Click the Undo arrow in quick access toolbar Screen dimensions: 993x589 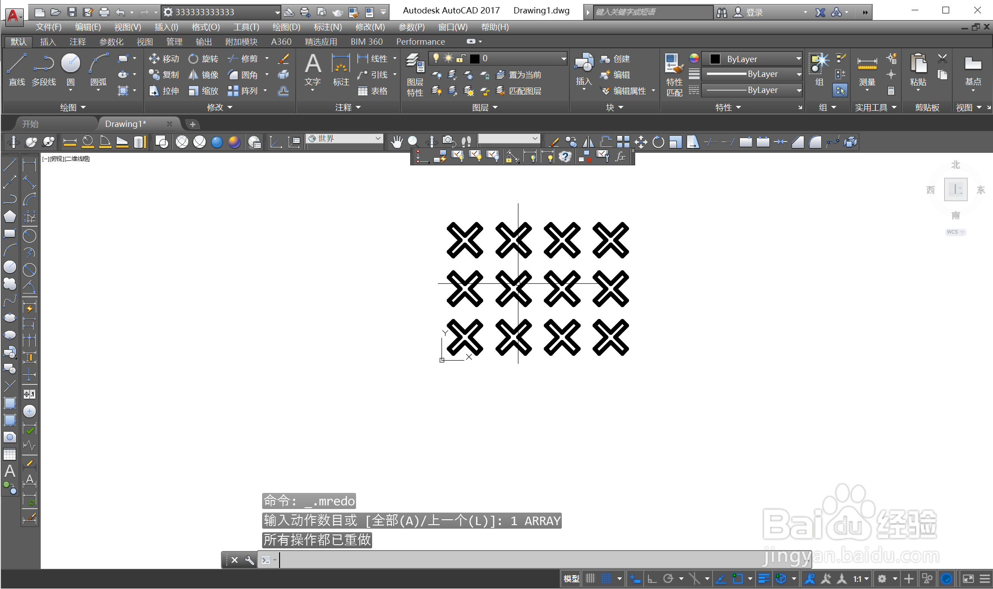[120, 12]
